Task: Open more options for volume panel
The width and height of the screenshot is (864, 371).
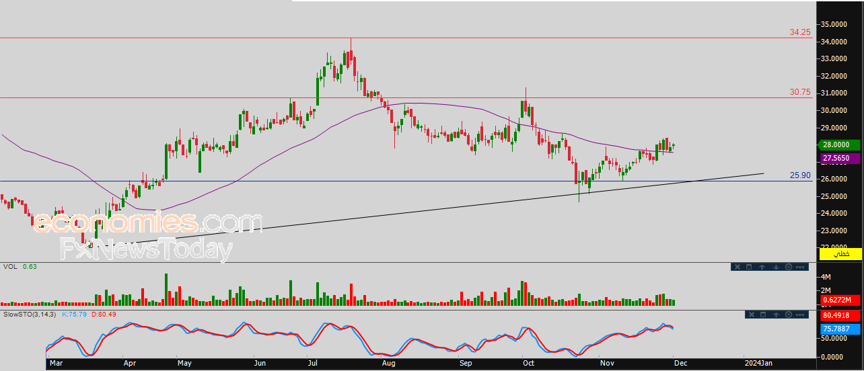Action: (x=801, y=267)
